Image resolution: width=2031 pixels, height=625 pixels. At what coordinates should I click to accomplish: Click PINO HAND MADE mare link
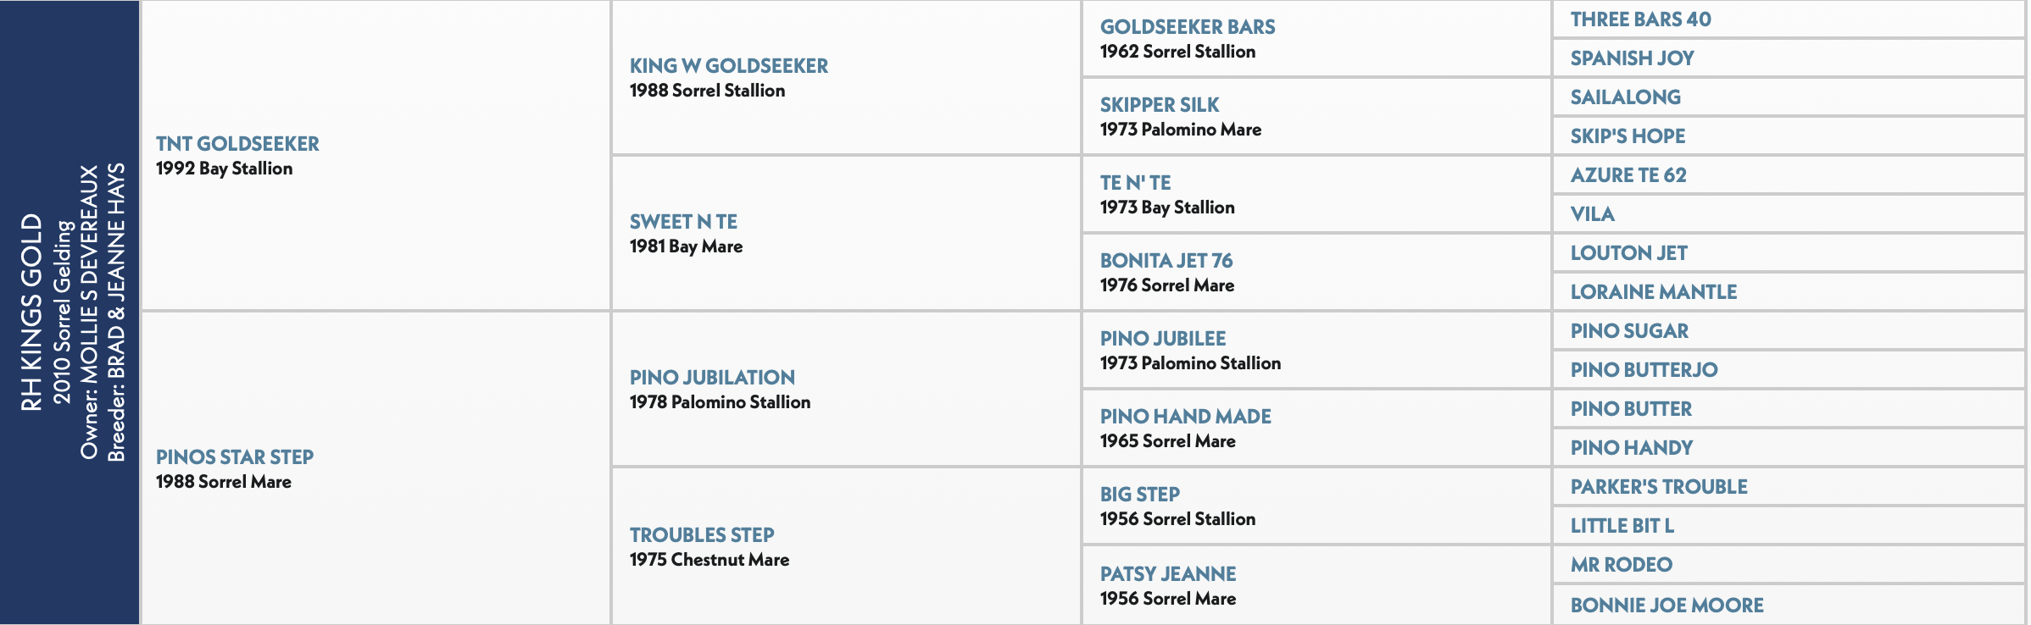pos(1186,417)
